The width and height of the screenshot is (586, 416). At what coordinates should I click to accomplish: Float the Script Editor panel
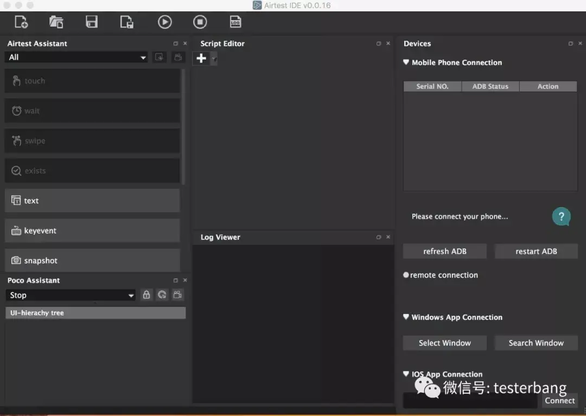tap(379, 44)
